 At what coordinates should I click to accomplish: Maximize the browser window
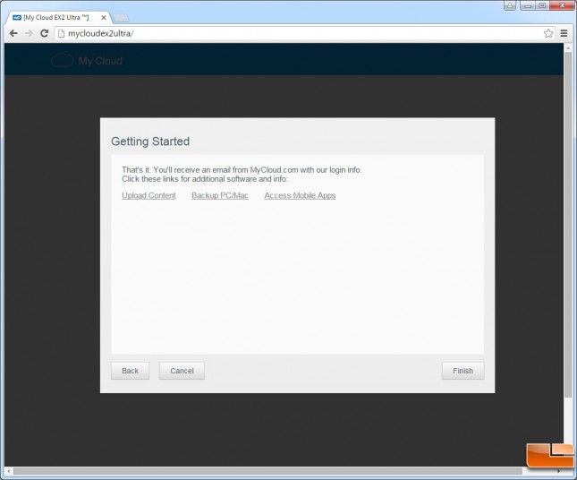coord(542,5)
